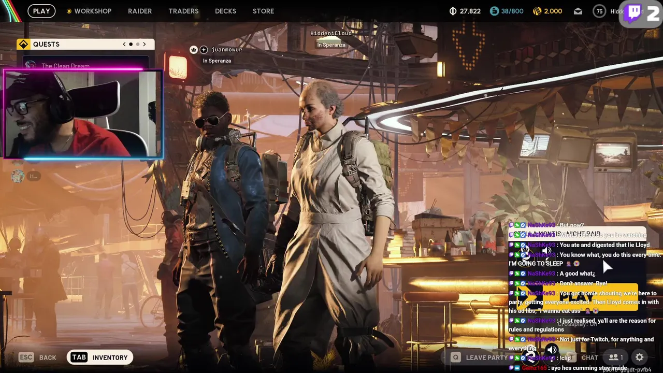This screenshot has height=373, width=663.
Task: Select the juanmowur player nameplate
Action: (x=226, y=50)
